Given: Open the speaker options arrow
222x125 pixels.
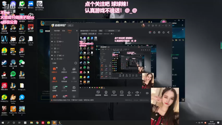Looking at the screenshot, I should point(140,93).
